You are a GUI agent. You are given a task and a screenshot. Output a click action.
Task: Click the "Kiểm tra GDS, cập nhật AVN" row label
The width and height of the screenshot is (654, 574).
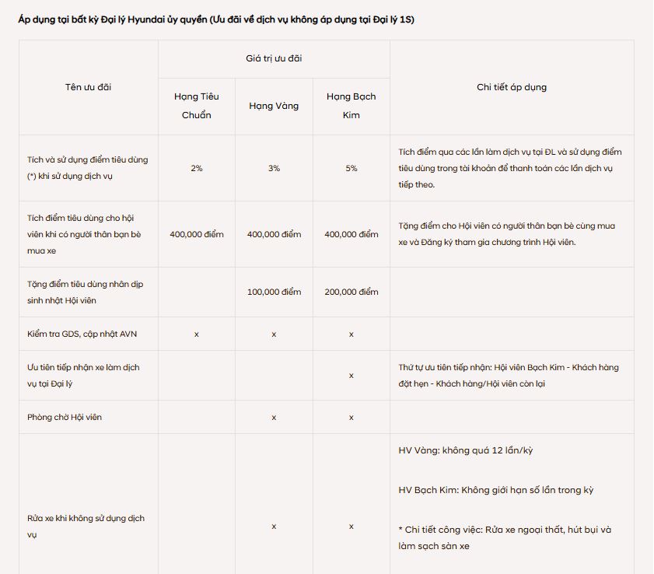point(82,334)
